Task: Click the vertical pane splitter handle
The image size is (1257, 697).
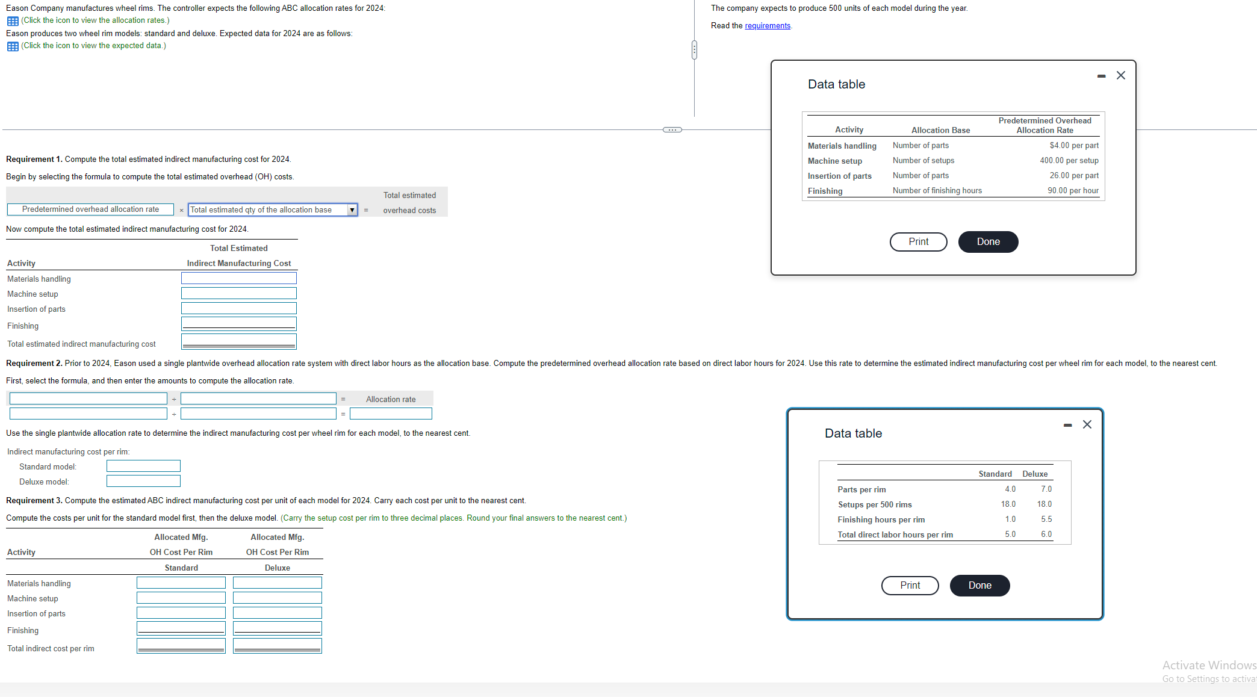Action: point(694,50)
